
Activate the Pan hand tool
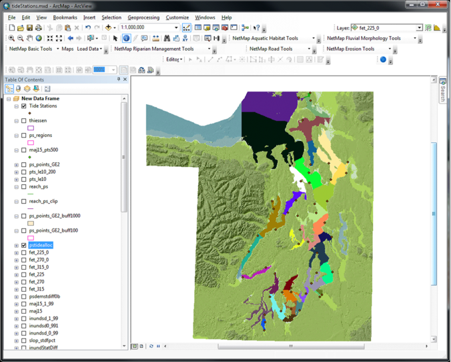click(30, 39)
